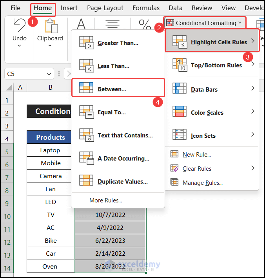Screen dimensions: 265x278
Task: Click the Less Than rule icon
Action: (x=87, y=66)
